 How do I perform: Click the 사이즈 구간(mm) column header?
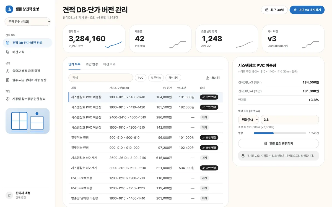(x=119, y=88)
